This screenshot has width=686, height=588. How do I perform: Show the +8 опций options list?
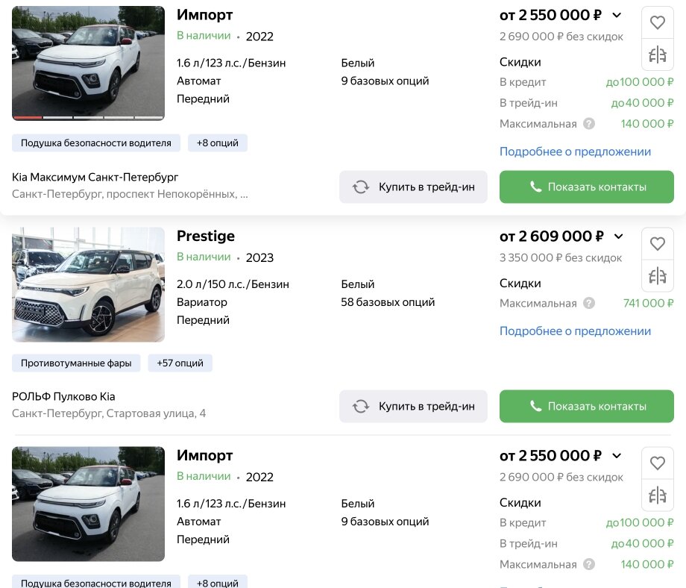(217, 143)
